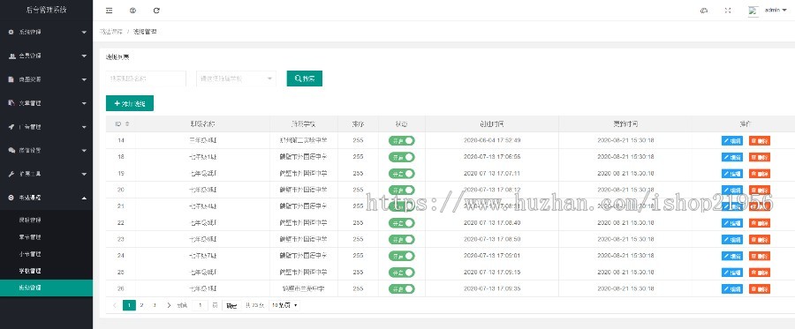Toggle the status switch for ID 22
Image resolution: width=795 pixels, height=329 pixels.
tap(402, 222)
